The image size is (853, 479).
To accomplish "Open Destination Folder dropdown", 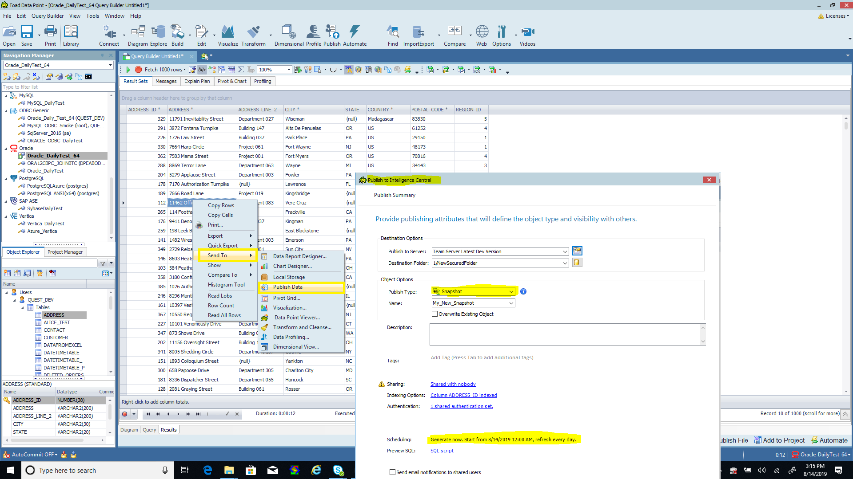I will tap(565, 263).
